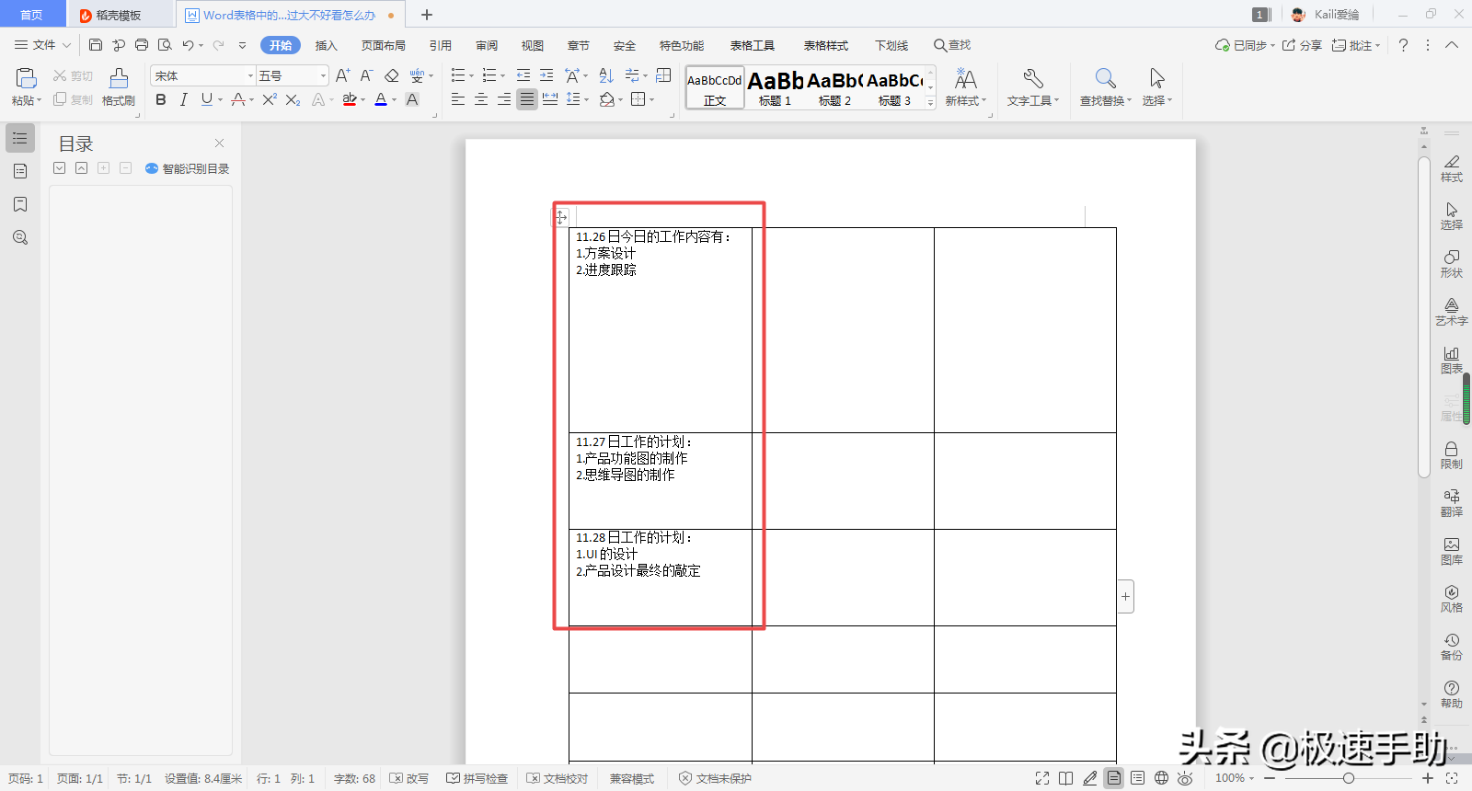Click the zoom in plus button
Image resolution: width=1472 pixels, height=791 pixels.
[x=1428, y=778]
